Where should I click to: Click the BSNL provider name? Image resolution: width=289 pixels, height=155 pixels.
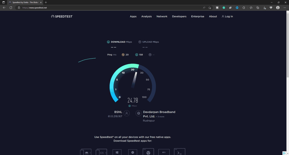(x=118, y=112)
